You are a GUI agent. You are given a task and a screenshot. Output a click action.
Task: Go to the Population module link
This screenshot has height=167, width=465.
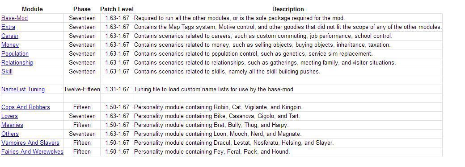pos(15,53)
